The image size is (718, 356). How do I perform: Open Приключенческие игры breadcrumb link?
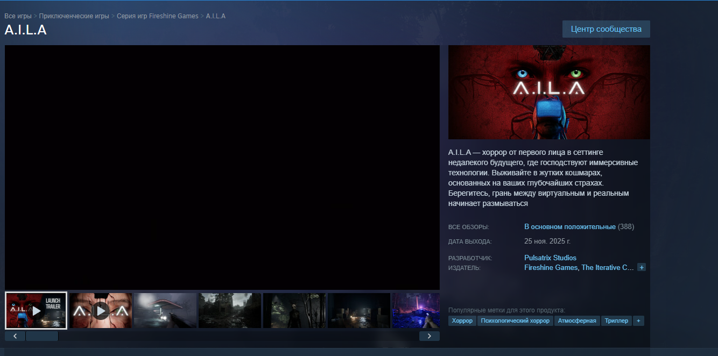click(74, 16)
